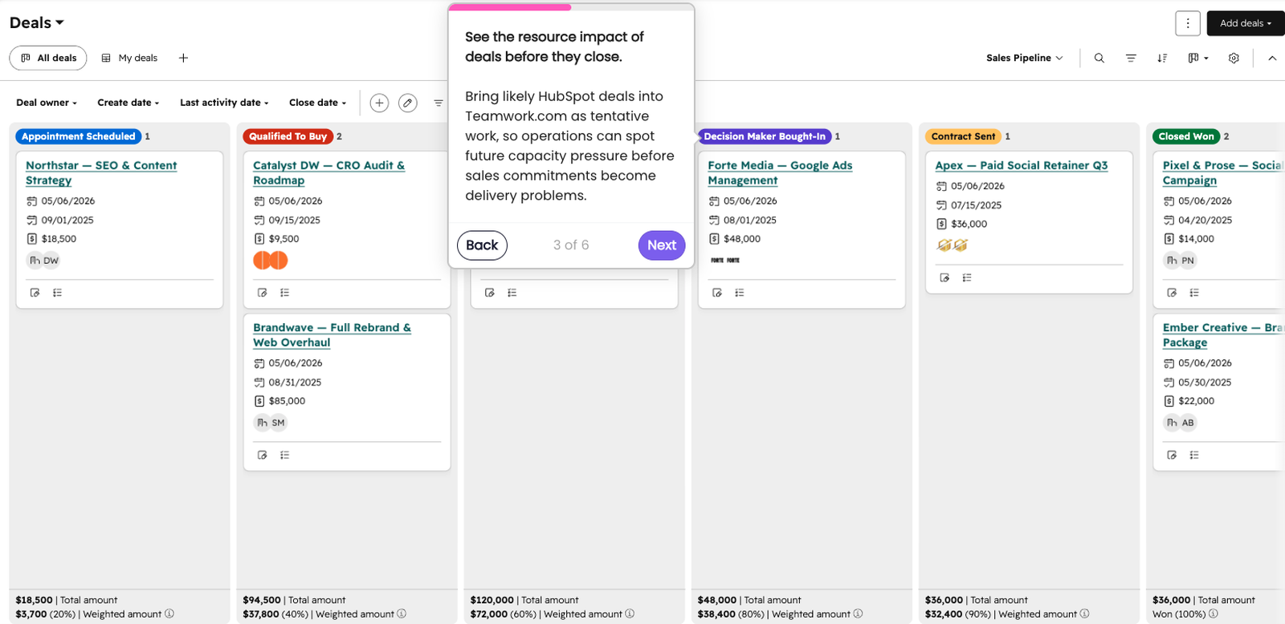Viewport: 1285px width, 624px height.
Task: Click the Appointment Scheduled stage label
Action: click(79, 136)
